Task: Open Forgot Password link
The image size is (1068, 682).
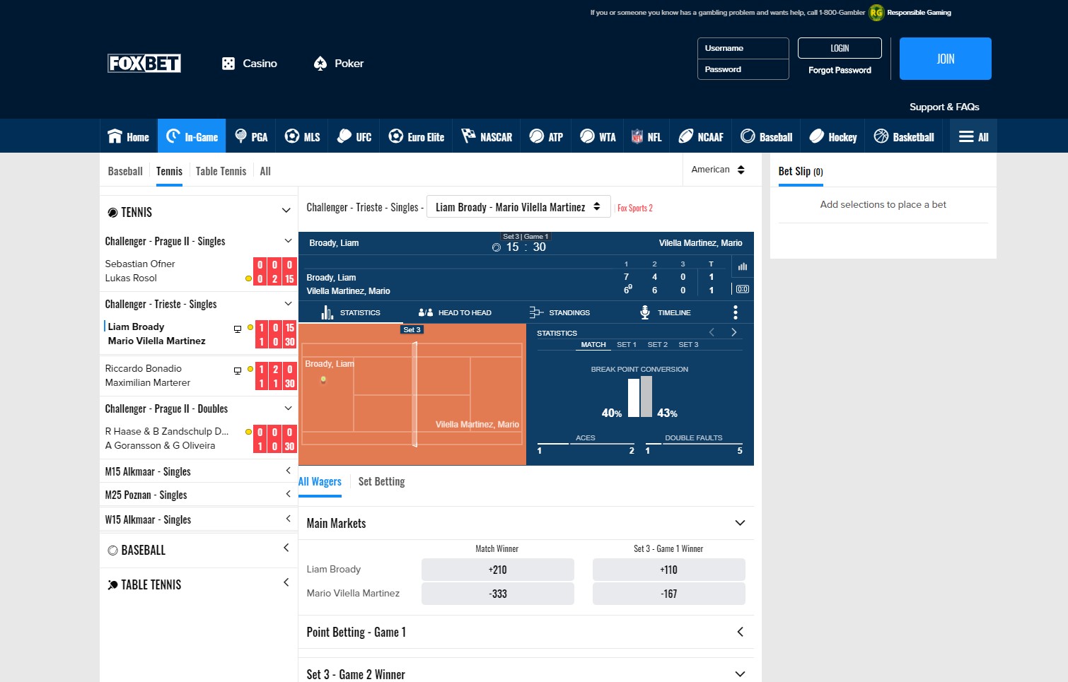Action: coord(840,70)
